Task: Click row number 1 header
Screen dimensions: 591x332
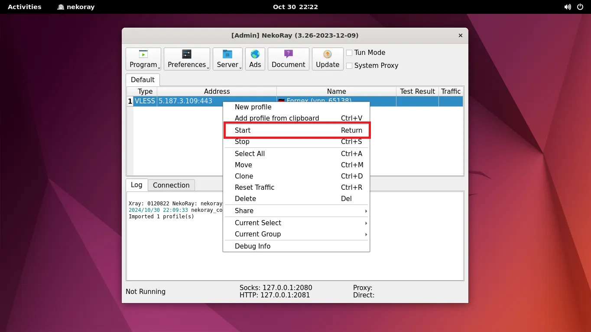Action: click(x=130, y=102)
